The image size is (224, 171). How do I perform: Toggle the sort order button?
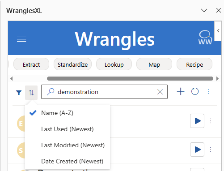(x=31, y=93)
